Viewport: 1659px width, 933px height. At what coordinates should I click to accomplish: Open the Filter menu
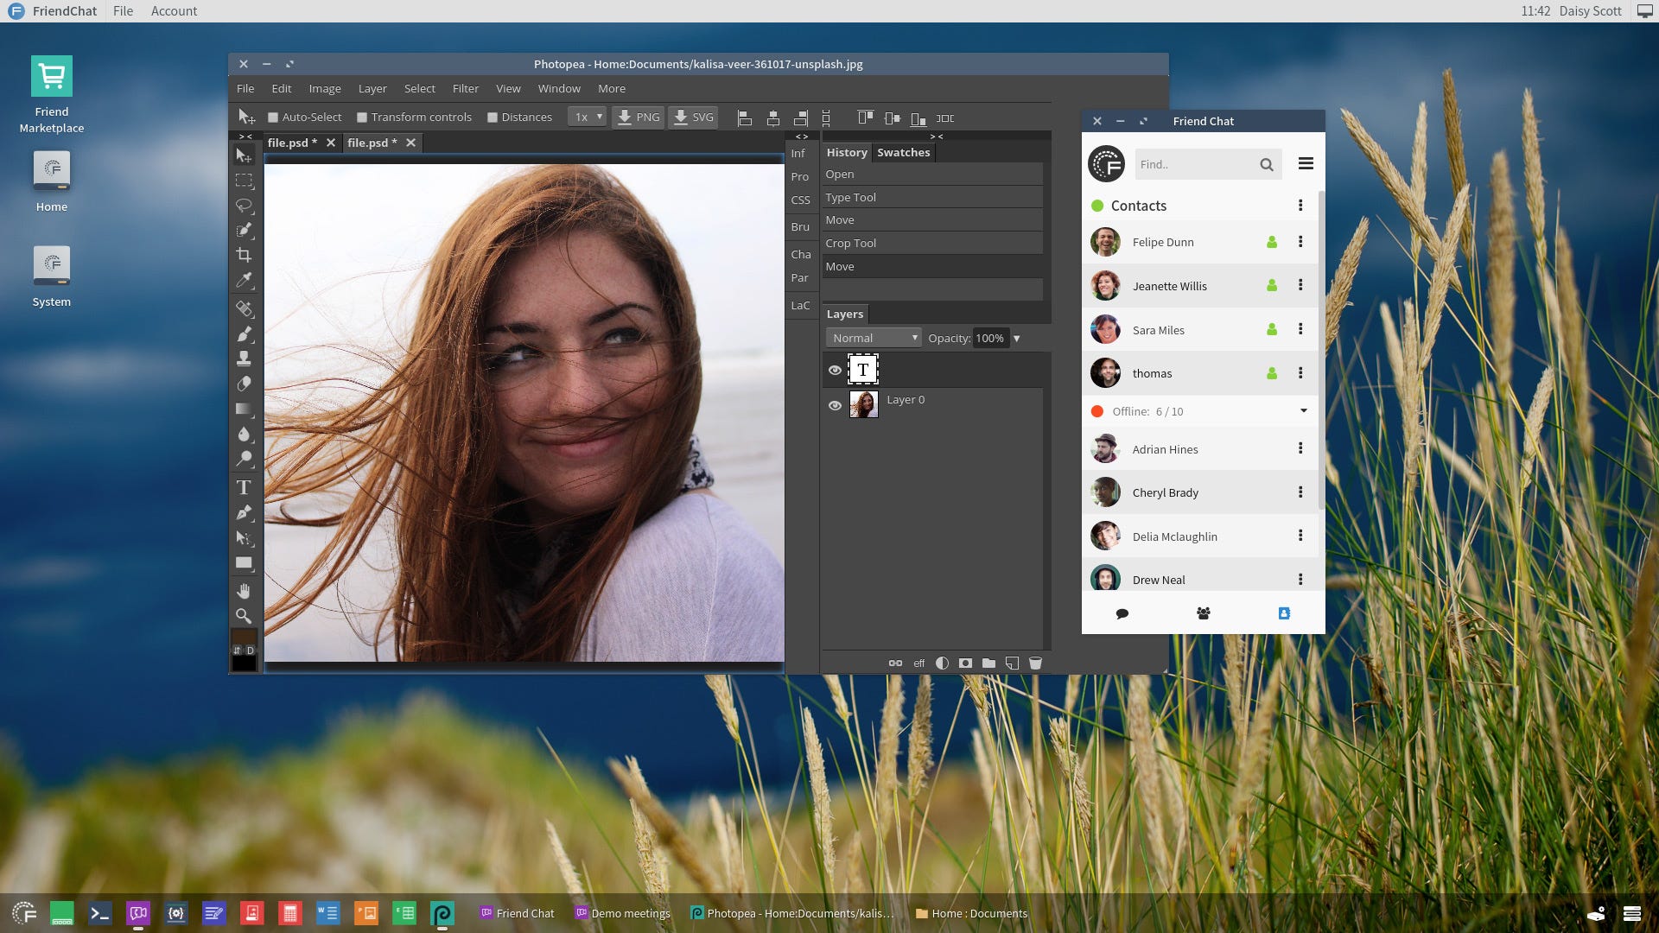coord(465,88)
